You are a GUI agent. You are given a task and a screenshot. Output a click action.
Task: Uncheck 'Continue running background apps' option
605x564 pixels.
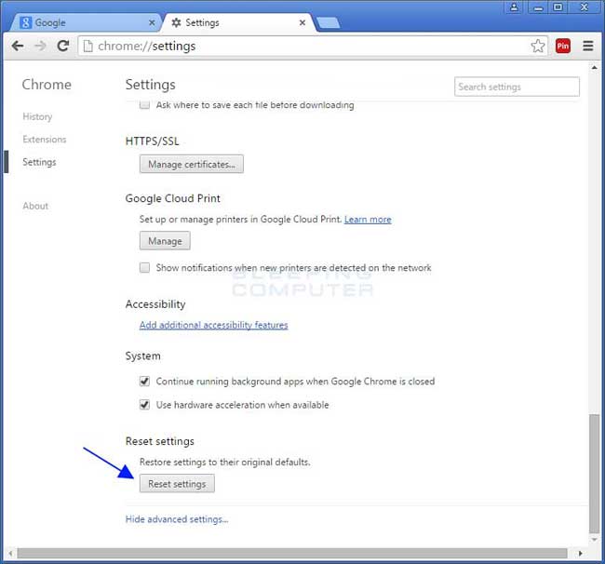click(x=144, y=382)
